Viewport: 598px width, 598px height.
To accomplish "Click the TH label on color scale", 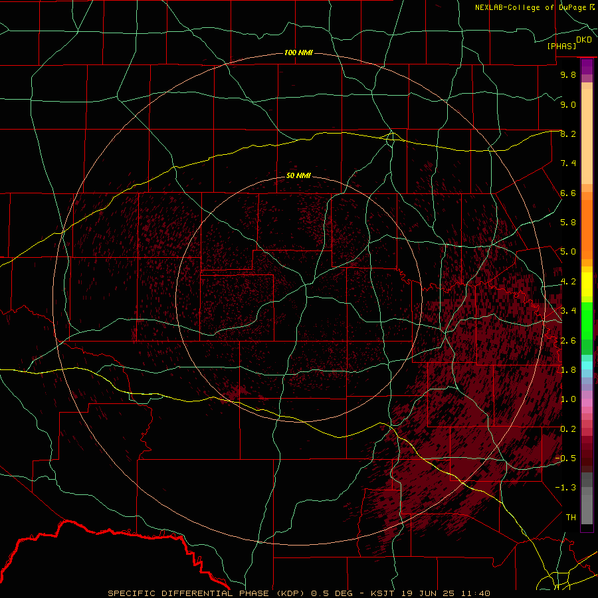I will [571, 518].
